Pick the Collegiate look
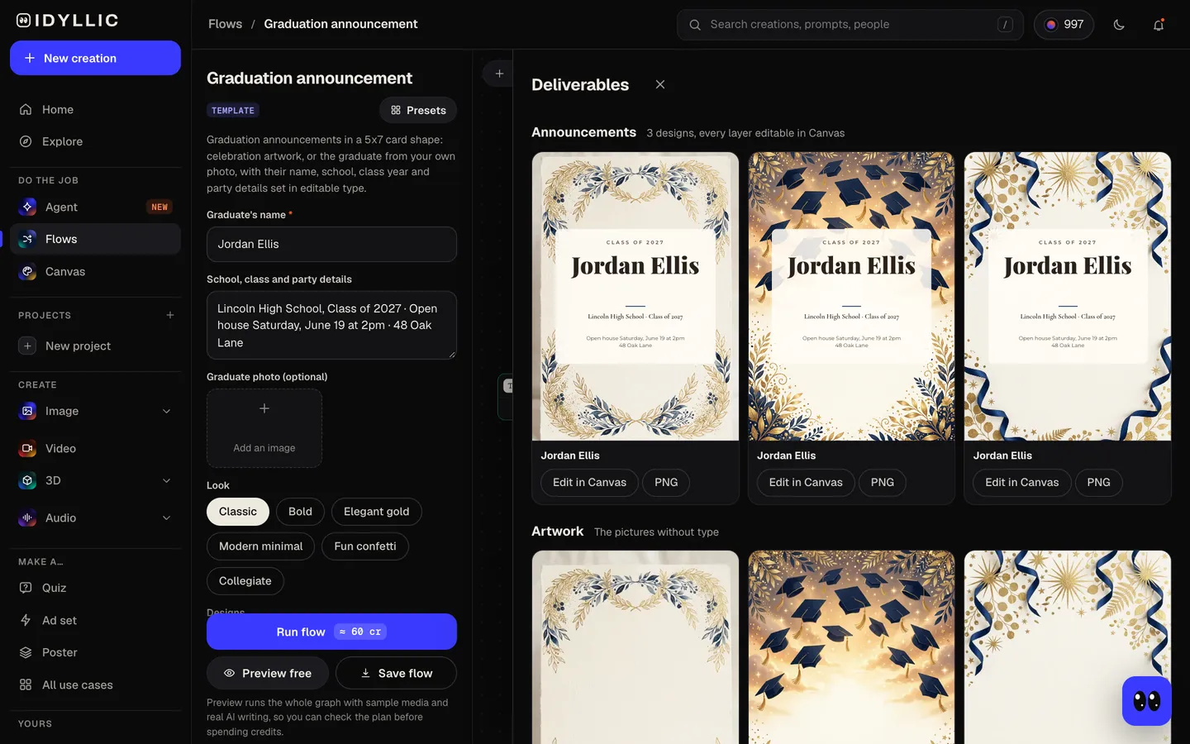The height and width of the screenshot is (744, 1190). (245, 581)
